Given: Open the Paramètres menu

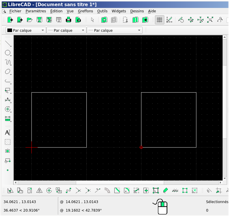Looking at the screenshot, I should [x=36, y=11].
